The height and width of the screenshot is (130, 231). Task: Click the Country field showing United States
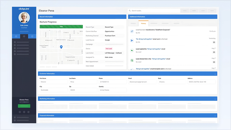pos(113,90)
